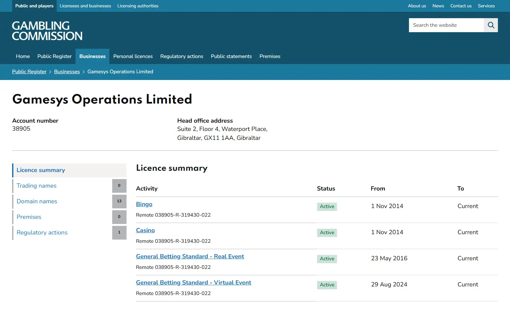
Task: Open the Casino licence activity link
Action: (x=145, y=230)
